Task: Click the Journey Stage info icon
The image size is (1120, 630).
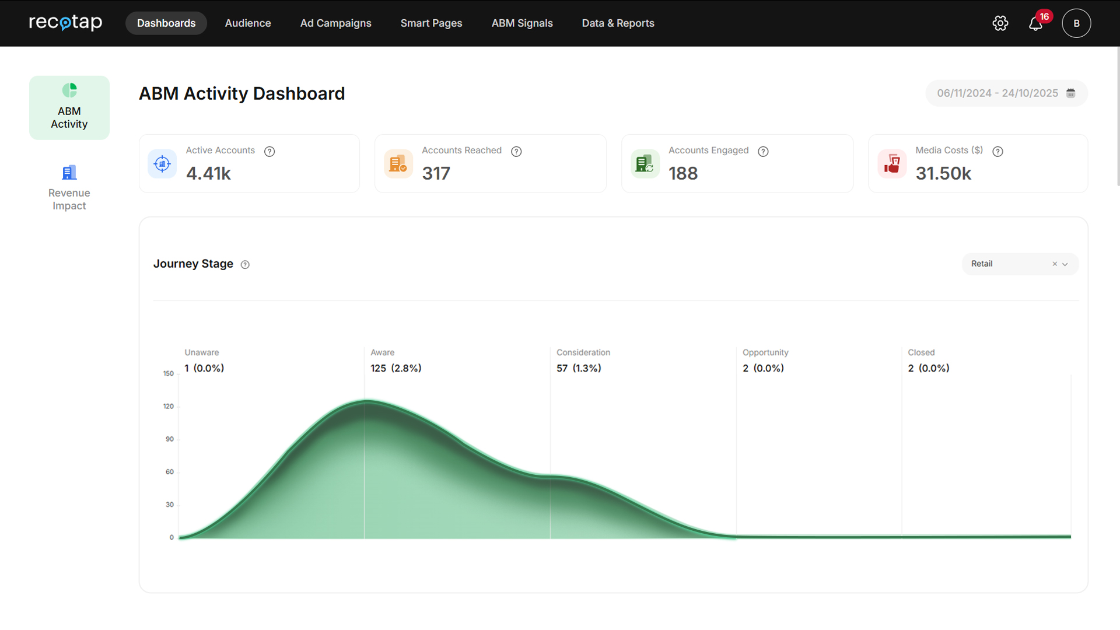Action: point(245,265)
